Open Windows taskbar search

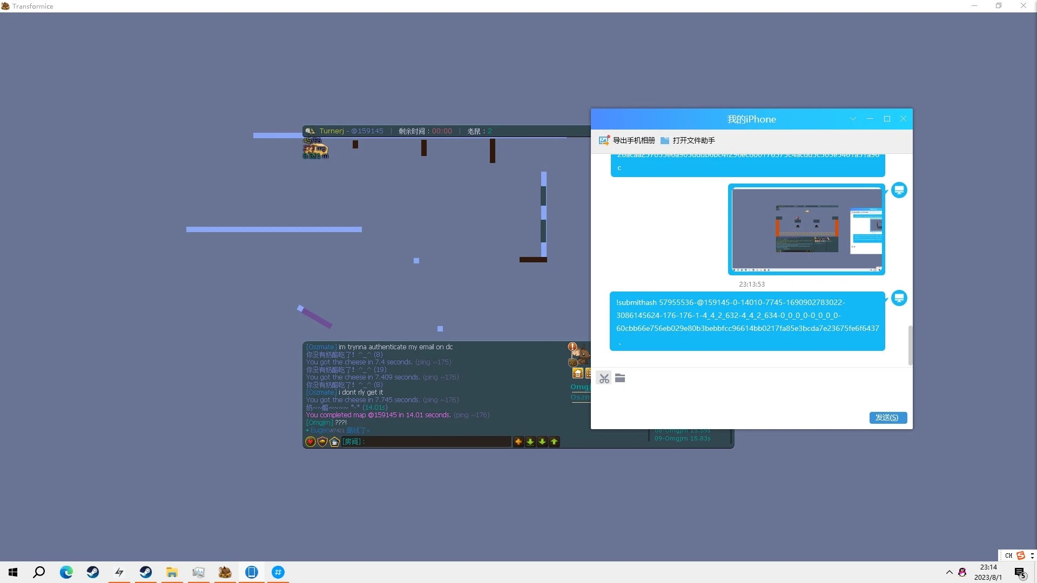(x=39, y=572)
